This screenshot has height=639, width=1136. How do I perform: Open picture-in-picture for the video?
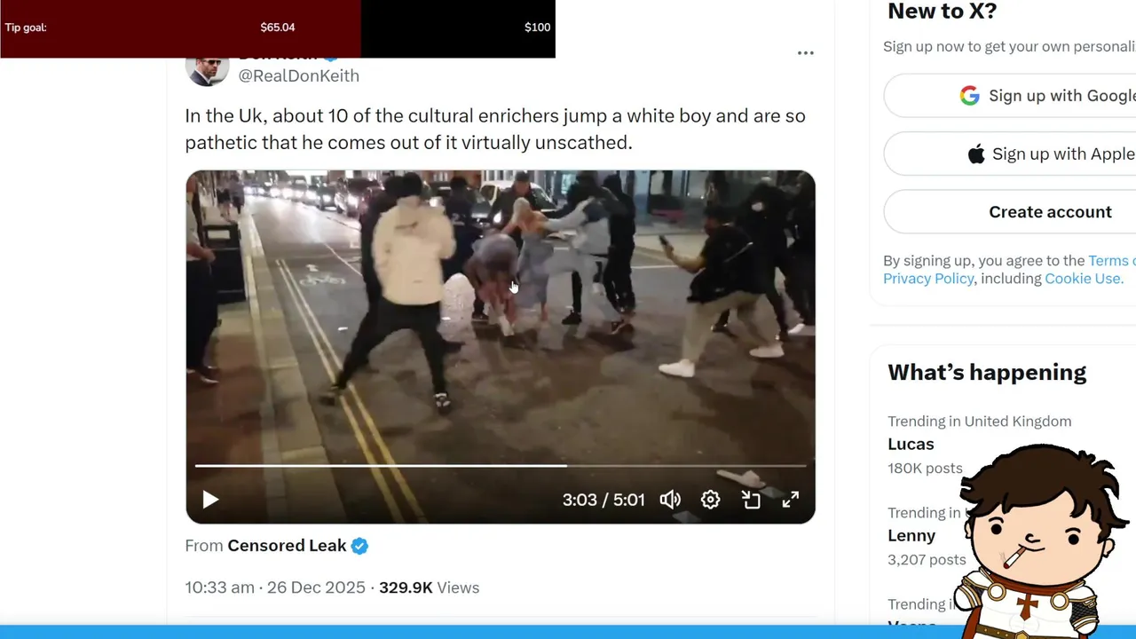click(751, 500)
